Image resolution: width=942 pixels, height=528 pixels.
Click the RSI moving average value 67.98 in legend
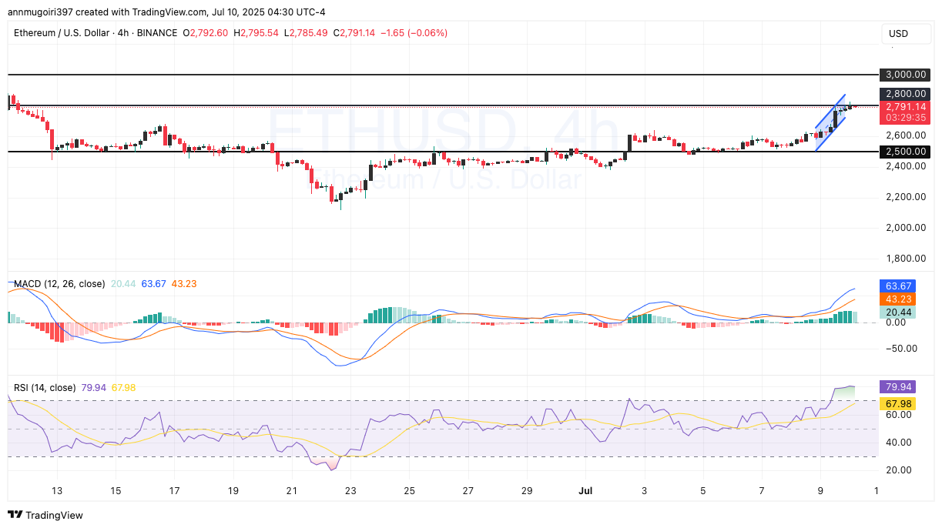tap(123, 387)
